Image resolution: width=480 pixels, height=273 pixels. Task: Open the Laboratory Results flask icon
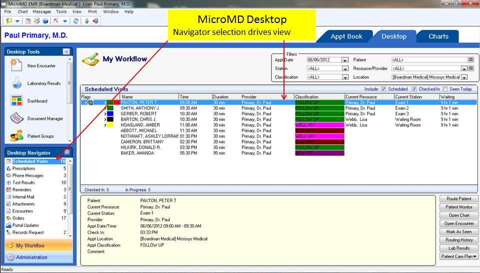click(16, 83)
